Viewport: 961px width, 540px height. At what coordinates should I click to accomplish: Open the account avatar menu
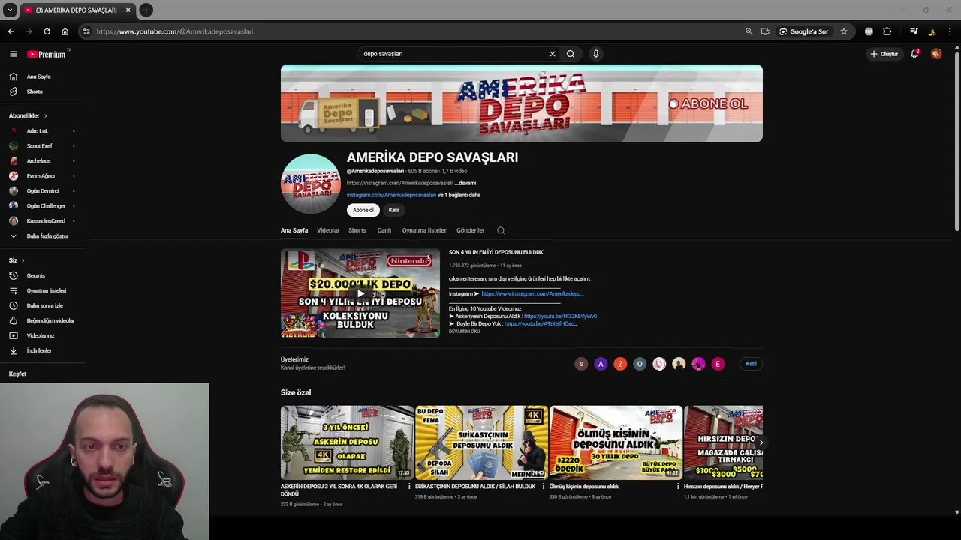point(936,54)
